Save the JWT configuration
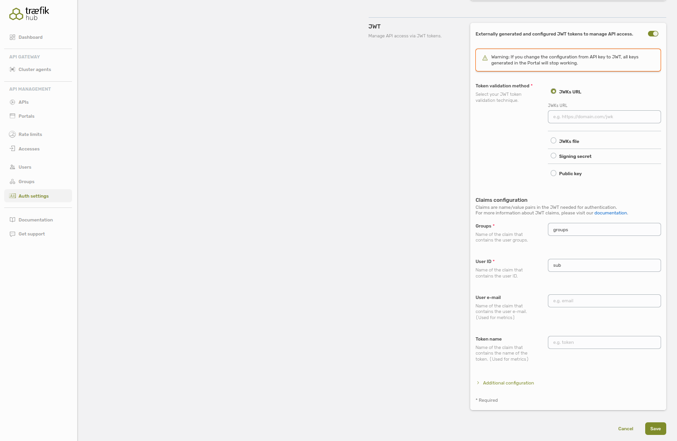This screenshot has height=441, width=677. 655,428
